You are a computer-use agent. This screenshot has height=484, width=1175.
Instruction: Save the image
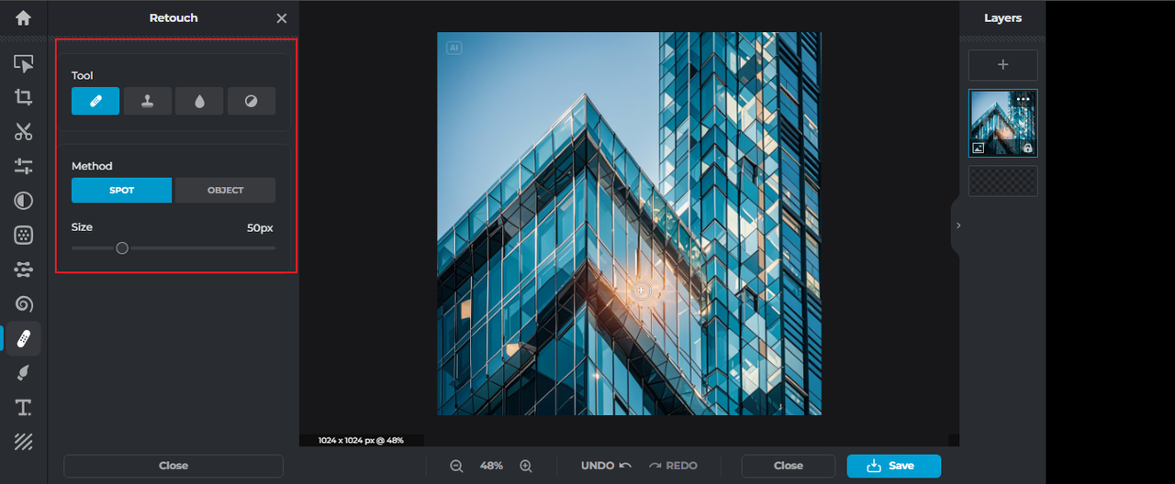click(x=894, y=466)
